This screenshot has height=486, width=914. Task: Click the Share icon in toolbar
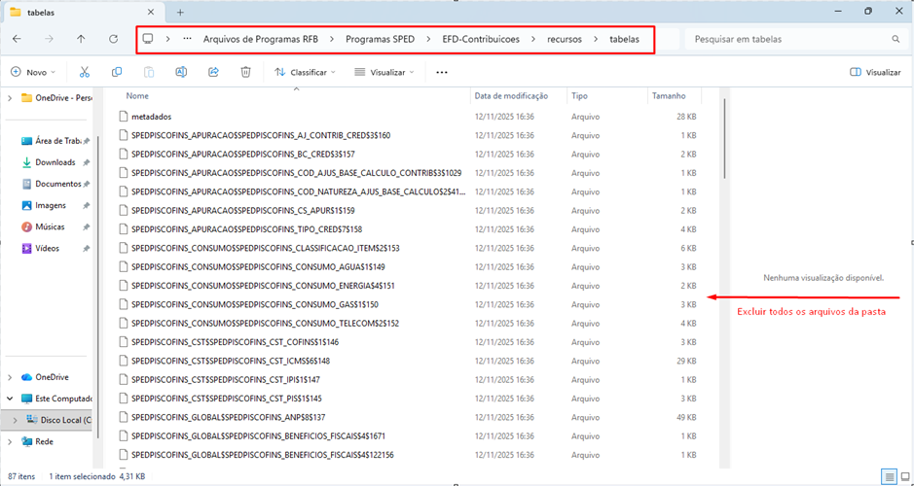pos(213,72)
